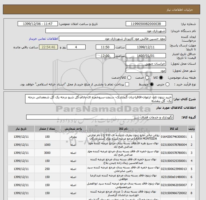Click the request number field 1199050082000038

146,24
